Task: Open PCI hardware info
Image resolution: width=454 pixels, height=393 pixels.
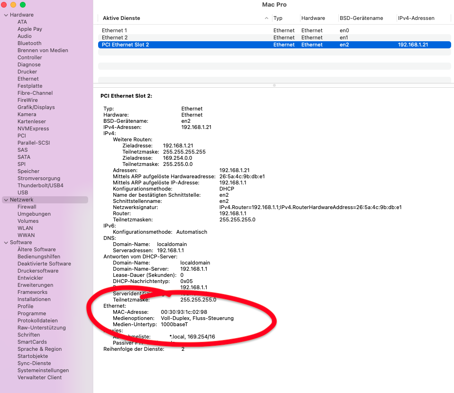Action: click(x=22, y=136)
